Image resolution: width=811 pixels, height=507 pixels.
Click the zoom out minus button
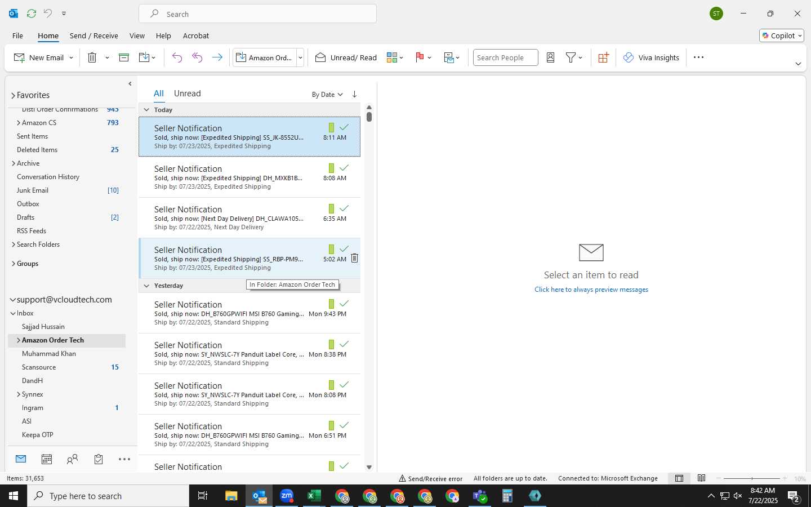[x=719, y=478]
